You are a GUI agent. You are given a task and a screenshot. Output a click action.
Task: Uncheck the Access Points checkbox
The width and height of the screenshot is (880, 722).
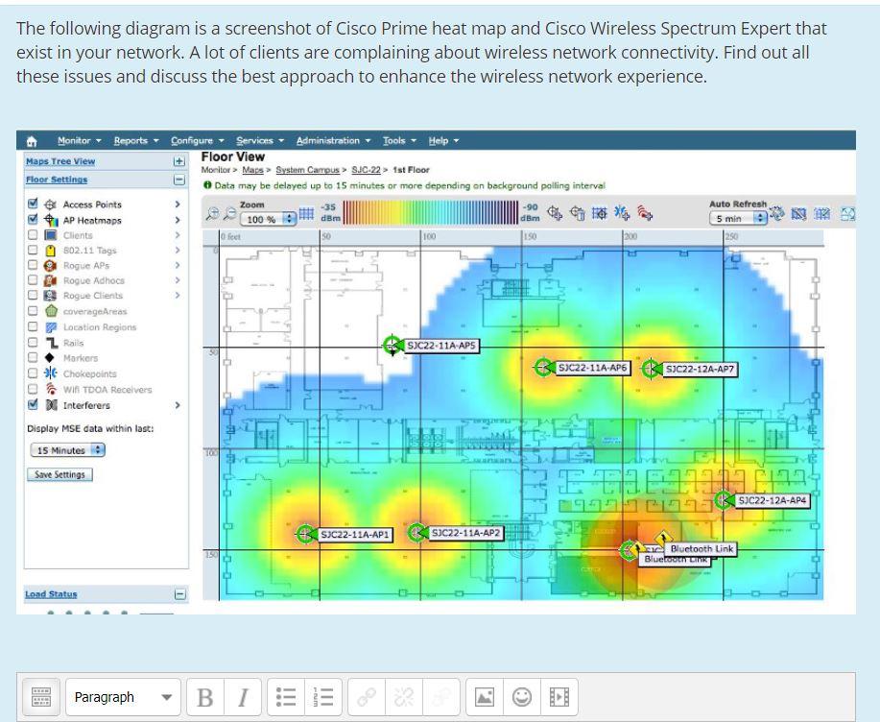[33, 204]
